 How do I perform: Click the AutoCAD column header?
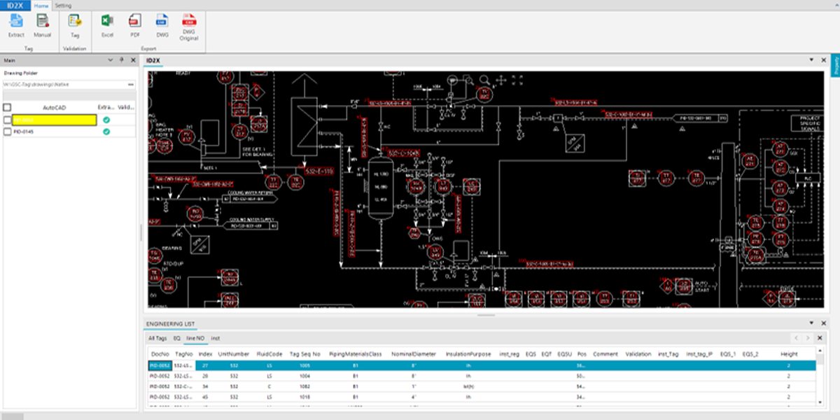55,107
